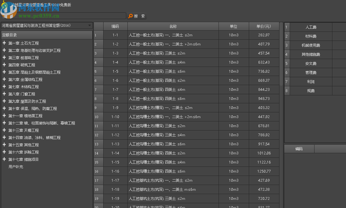Image resolution: width=346 pixels, height=208 pixels.
Task: Click the 编码 column header in main table
Action: pyautogui.click(x=115, y=26)
